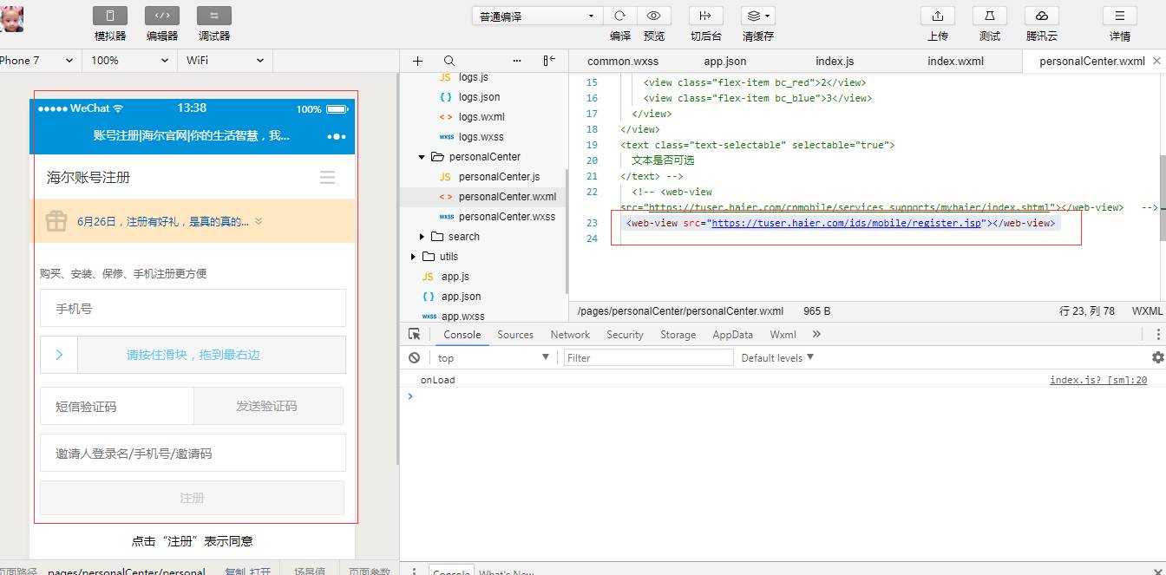The height and width of the screenshot is (575, 1166).
Task: Switch to the index.js editor tab
Action: [x=835, y=61]
